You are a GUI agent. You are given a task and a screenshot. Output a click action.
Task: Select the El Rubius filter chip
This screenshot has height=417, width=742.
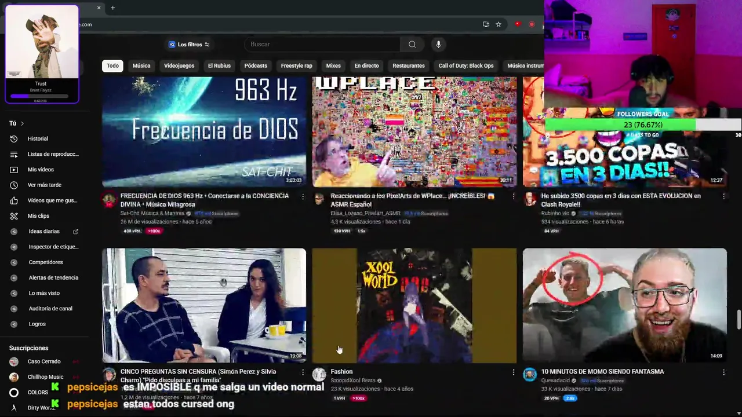coord(219,65)
